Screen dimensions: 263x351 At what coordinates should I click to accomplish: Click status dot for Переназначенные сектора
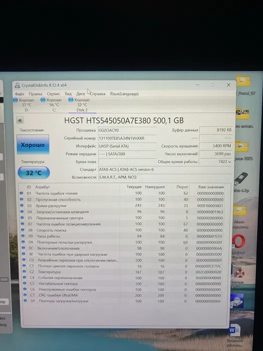pos(22,217)
